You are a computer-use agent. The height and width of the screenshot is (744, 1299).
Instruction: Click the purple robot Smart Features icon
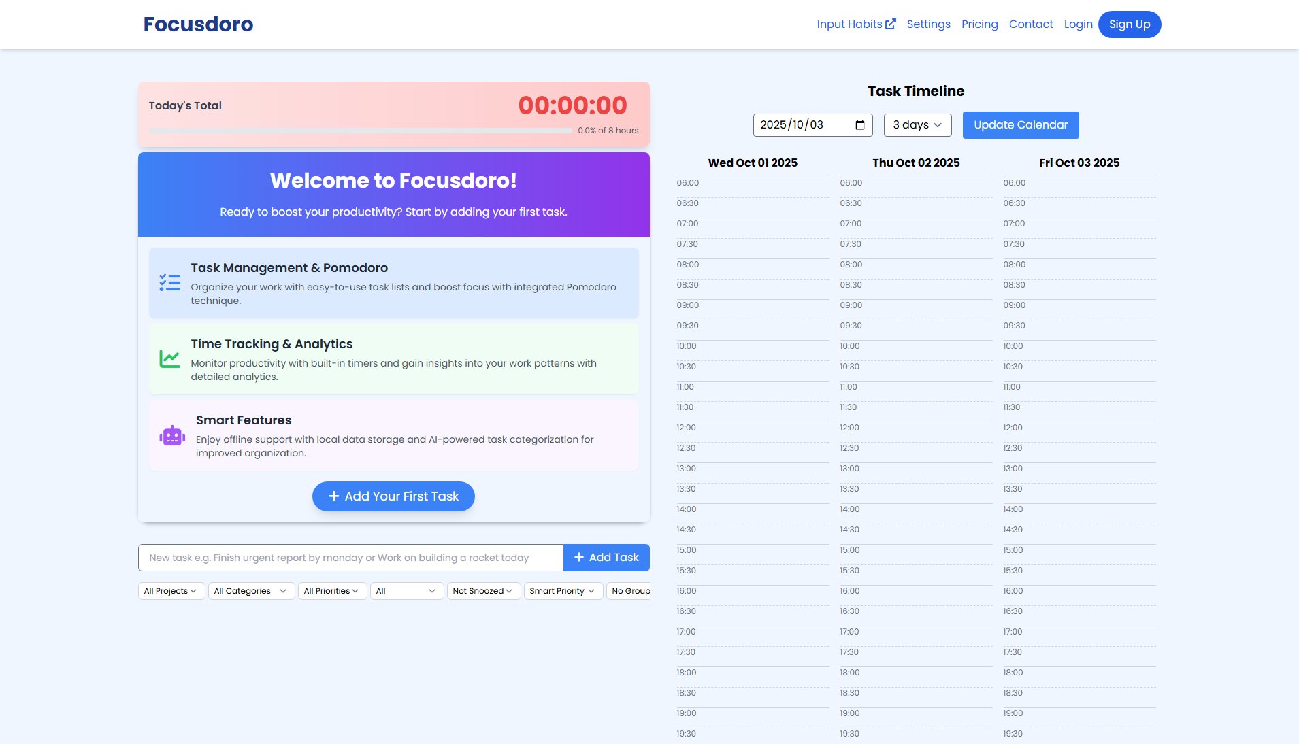point(172,436)
